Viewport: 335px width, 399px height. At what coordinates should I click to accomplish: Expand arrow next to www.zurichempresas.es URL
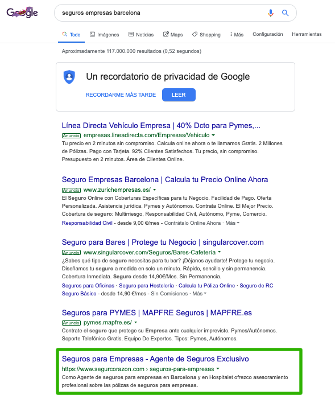coord(154,190)
